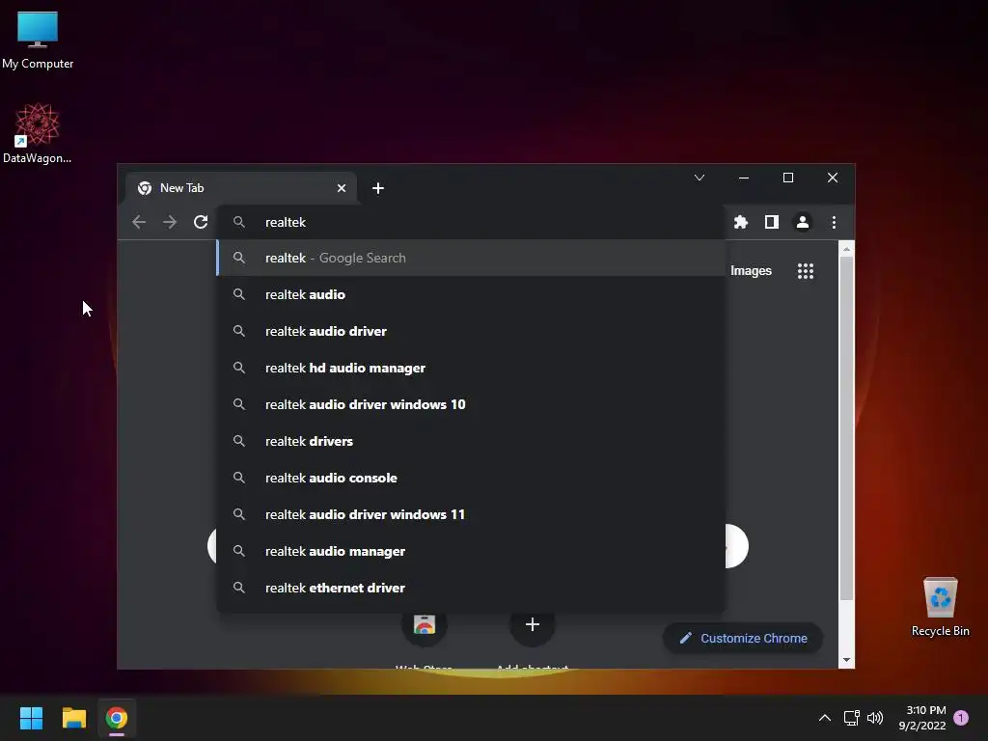The image size is (988, 741).
Task: Open the Chrome profile avatar icon
Action: [802, 222]
